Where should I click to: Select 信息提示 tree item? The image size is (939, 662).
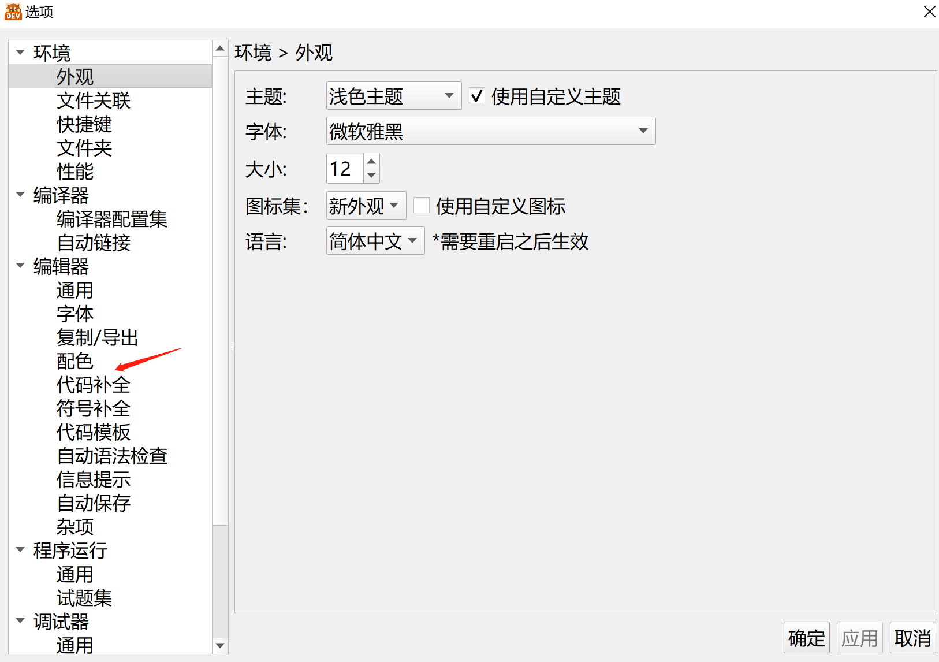coord(94,479)
